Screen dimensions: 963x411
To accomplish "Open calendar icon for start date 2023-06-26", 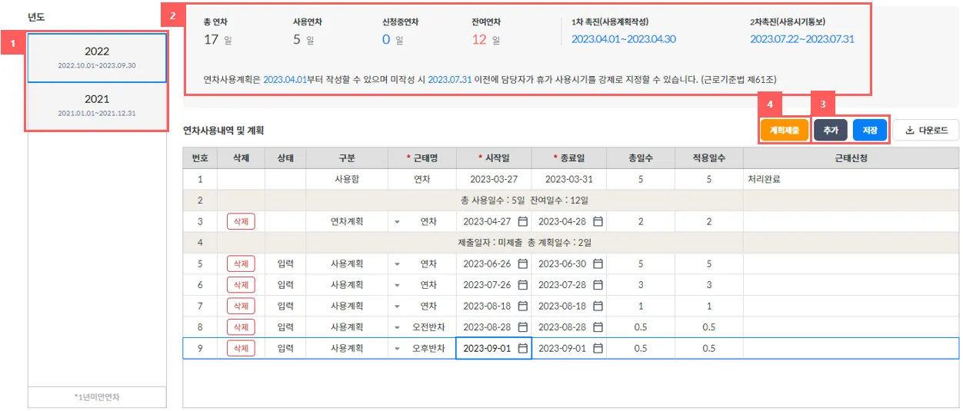I will pyautogui.click(x=523, y=264).
